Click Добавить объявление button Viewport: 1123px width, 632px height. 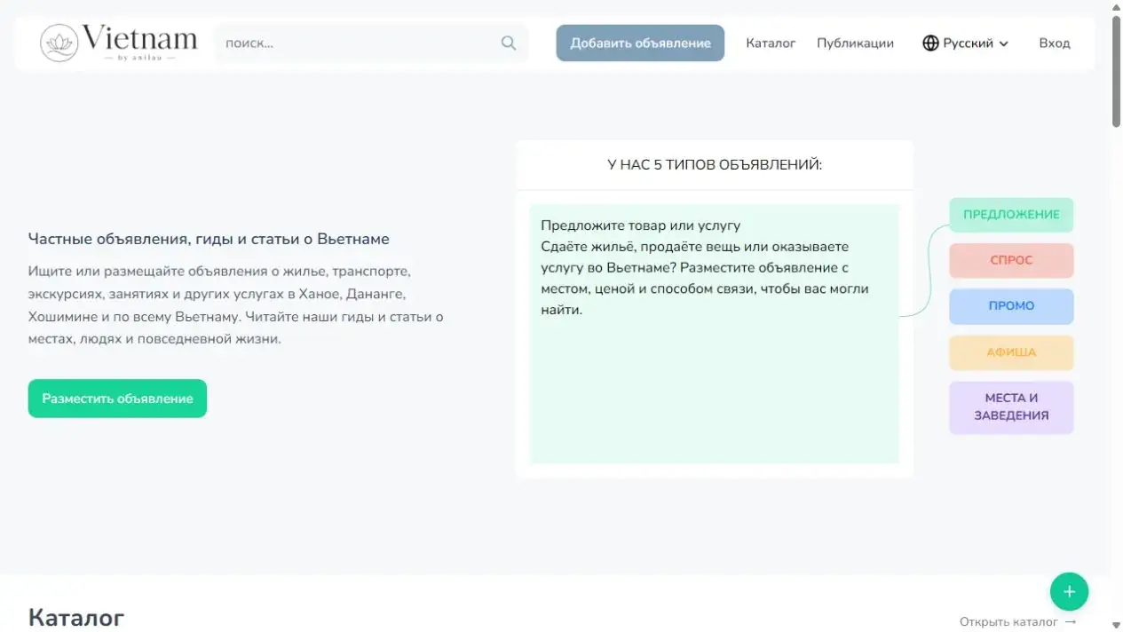(x=640, y=43)
